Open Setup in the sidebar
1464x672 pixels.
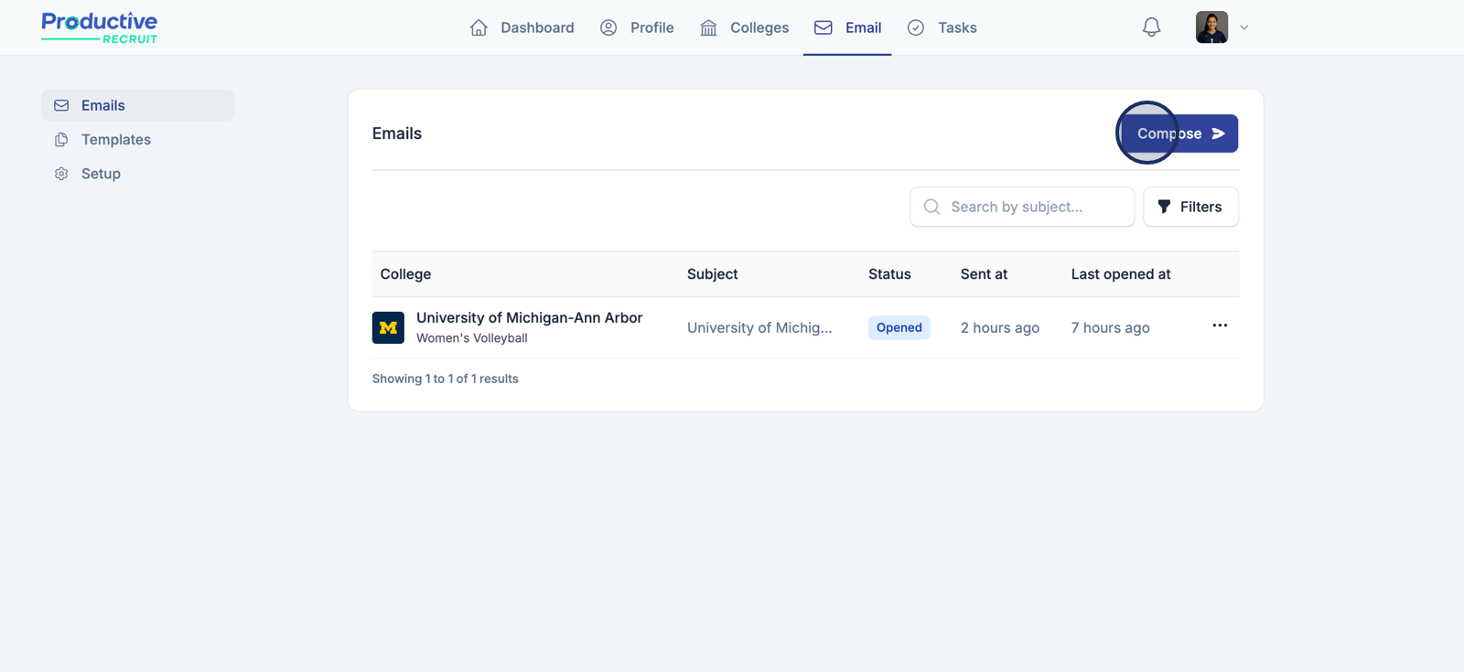tap(137, 174)
